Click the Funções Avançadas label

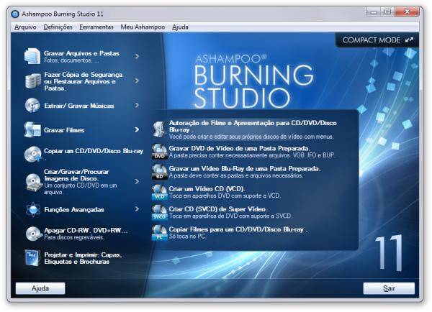click(x=74, y=210)
